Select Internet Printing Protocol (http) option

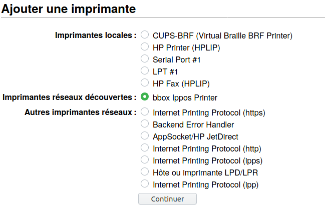coord(145,147)
